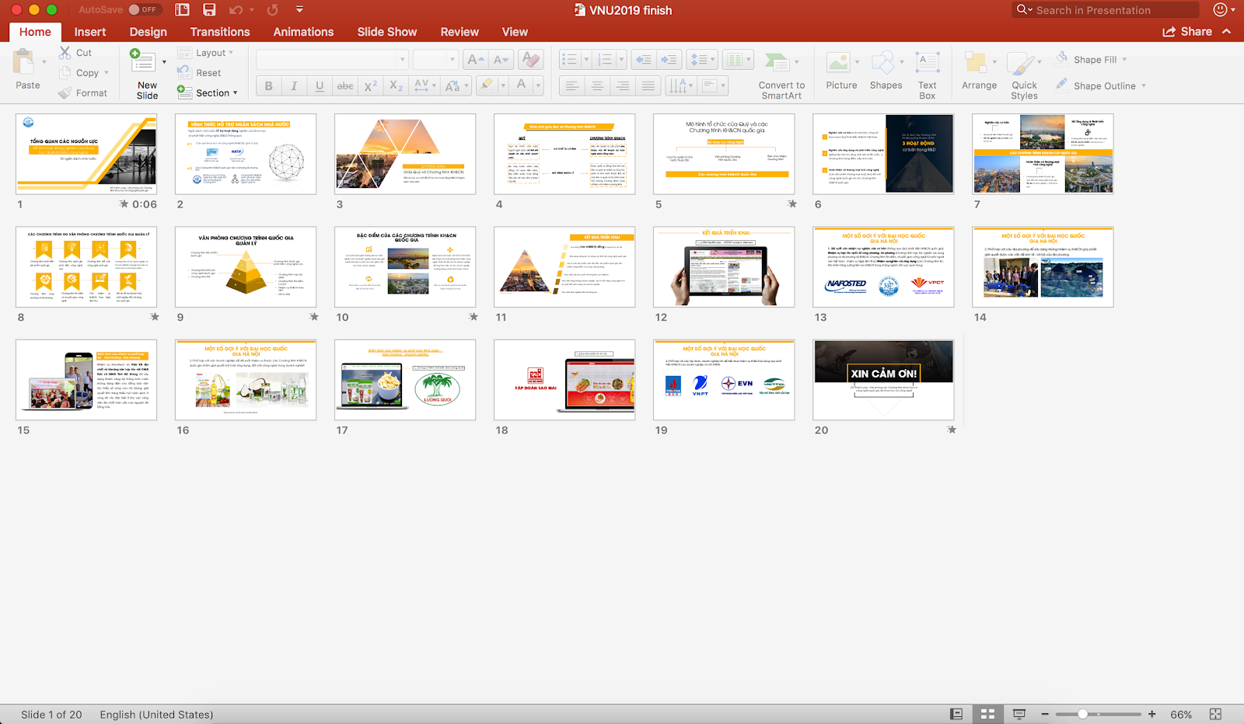Viewport: 1244px width, 724px height.
Task: Select the XIN CẢM ƠN slide thumbnail
Action: coord(882,380)
